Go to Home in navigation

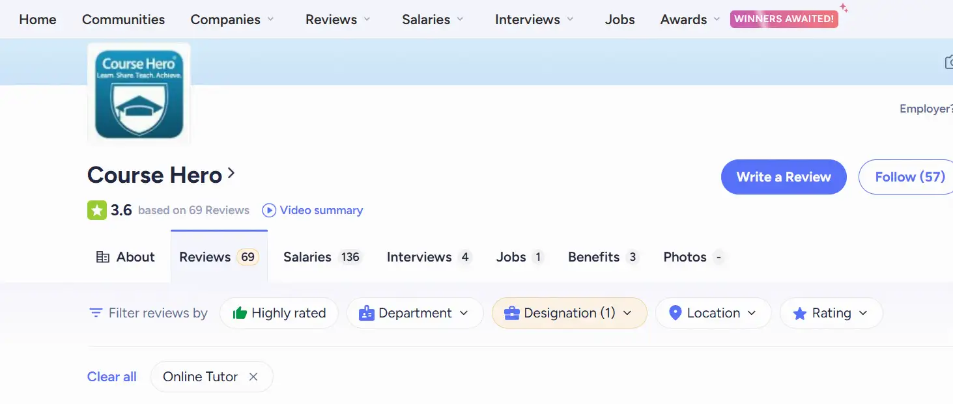tap(38, 20)
